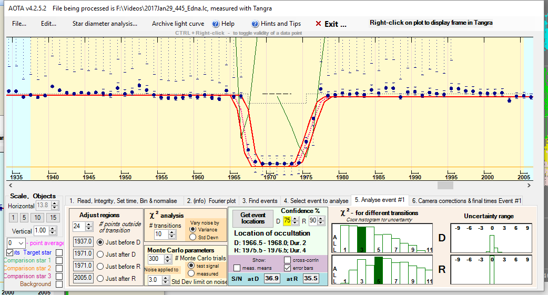Set horizontal scale to 15
The width and height of the screenshot is (548, 295).
coord(53,217)
